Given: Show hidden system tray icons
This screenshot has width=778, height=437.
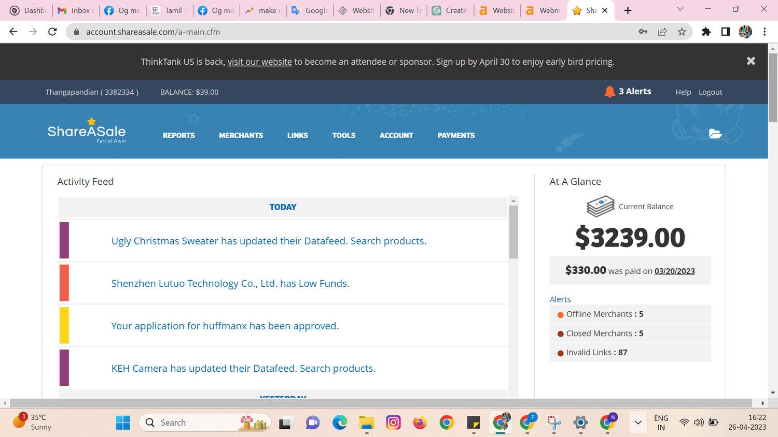Looking at the screenshot, I should (638, 423).
